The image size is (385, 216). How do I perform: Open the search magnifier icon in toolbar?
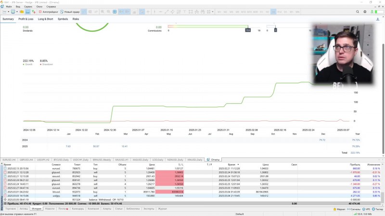tap(358, 12)
